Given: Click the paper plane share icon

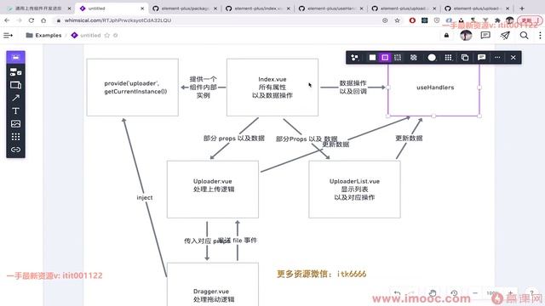Looking at the screenshot, I should [505, 35].
